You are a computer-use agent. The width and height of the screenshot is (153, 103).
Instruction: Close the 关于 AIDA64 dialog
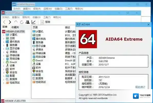coord(148,24)
